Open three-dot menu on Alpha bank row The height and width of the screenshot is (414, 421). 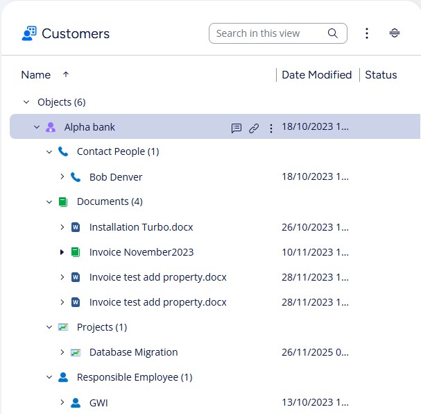pyautogui.click(x=271, y=128)
